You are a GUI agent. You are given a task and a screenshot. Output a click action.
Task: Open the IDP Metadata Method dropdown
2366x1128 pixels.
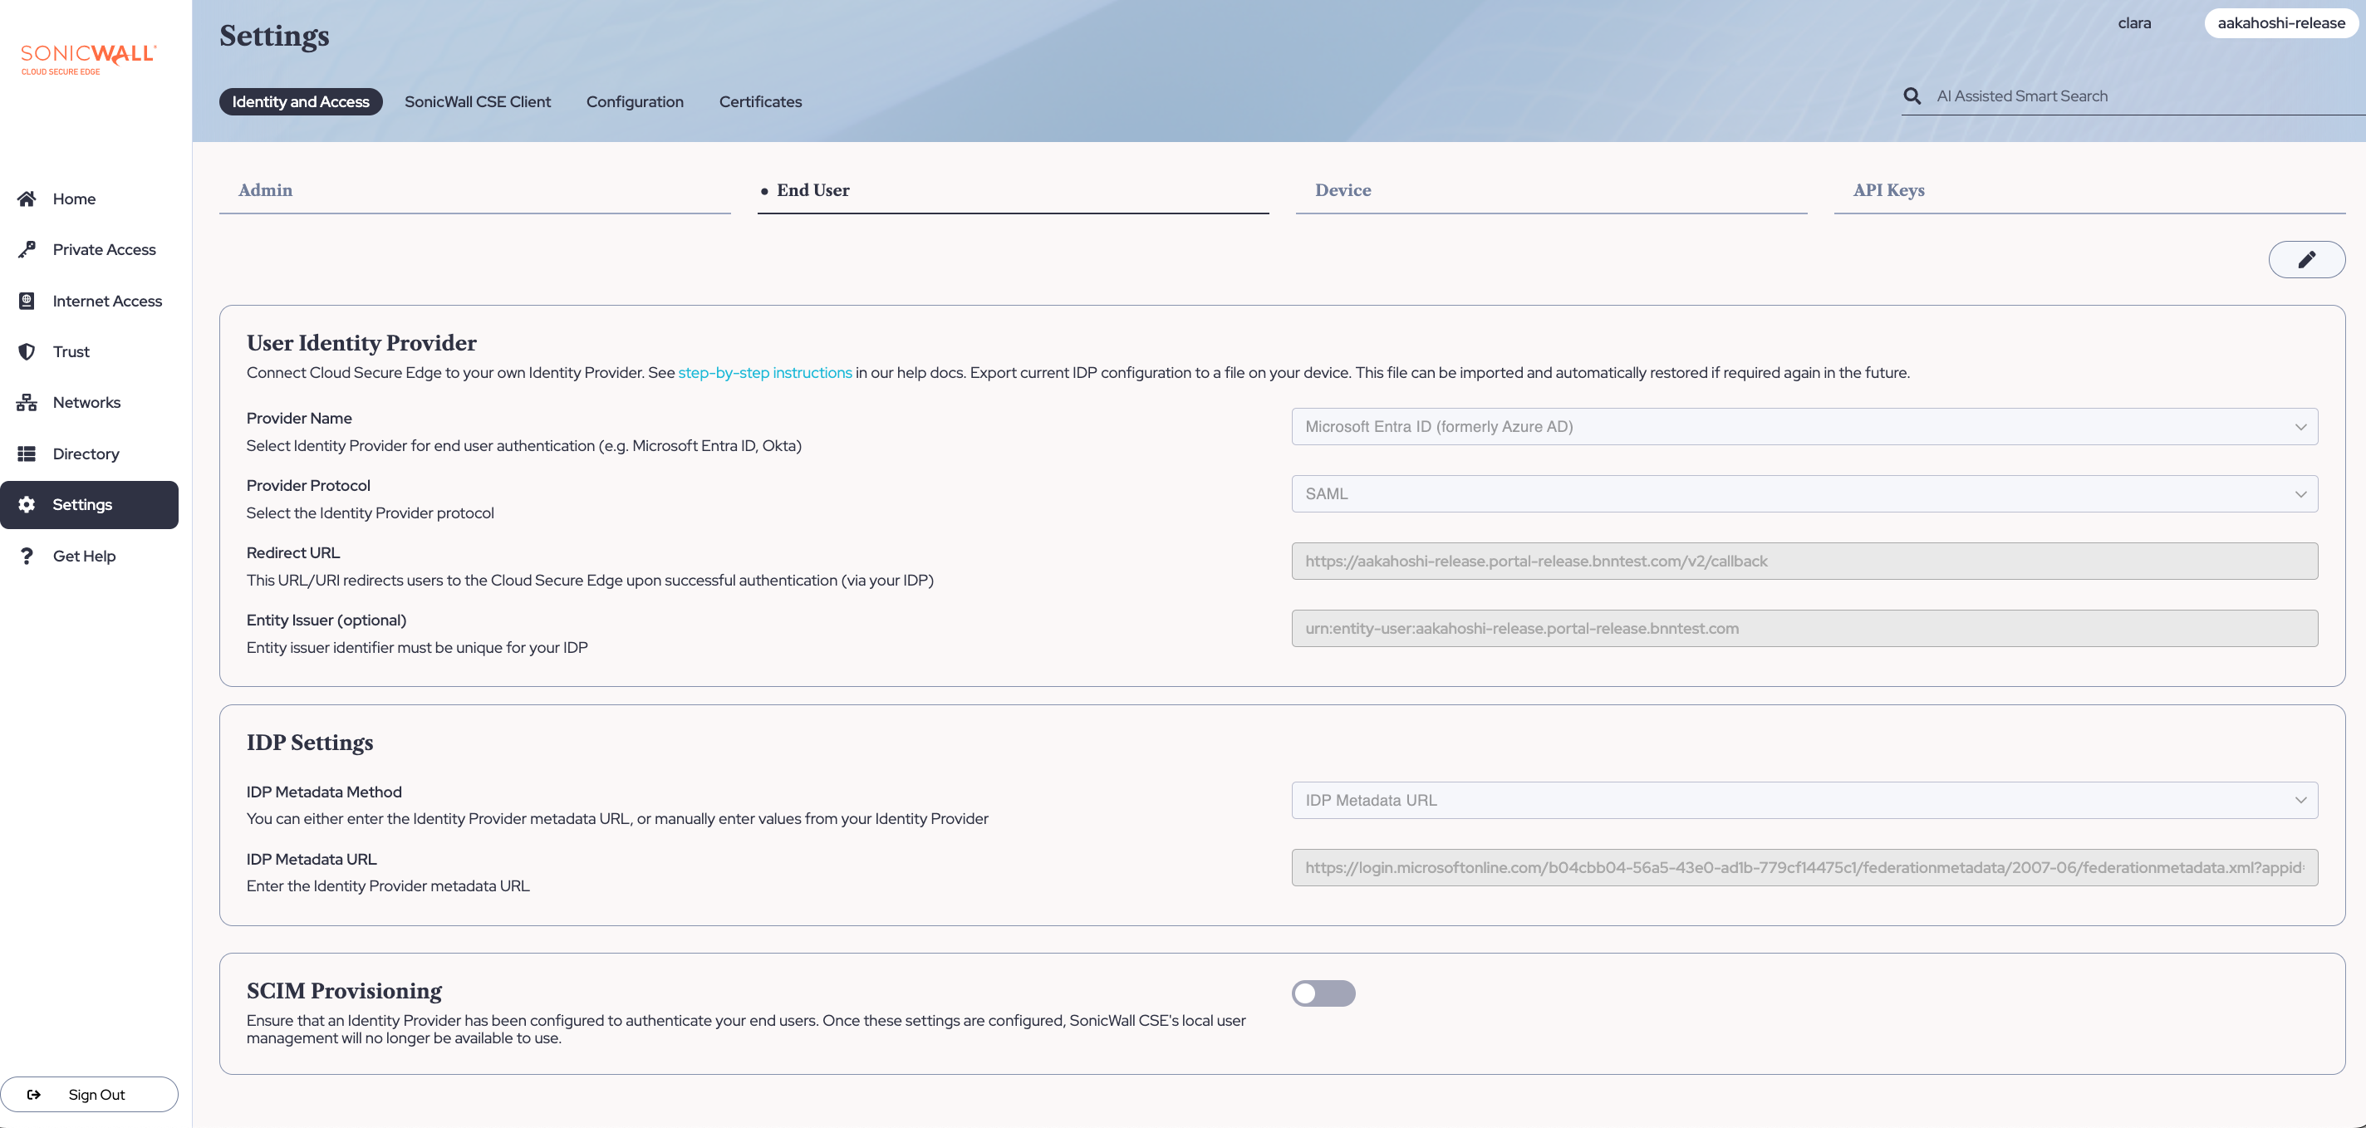[1804, 800]
